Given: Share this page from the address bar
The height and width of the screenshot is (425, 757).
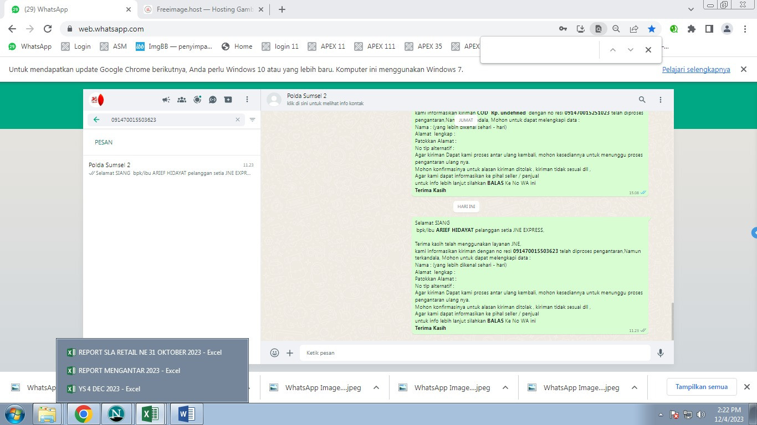Looking at the screenshot, I should click(x=634, y=29).
